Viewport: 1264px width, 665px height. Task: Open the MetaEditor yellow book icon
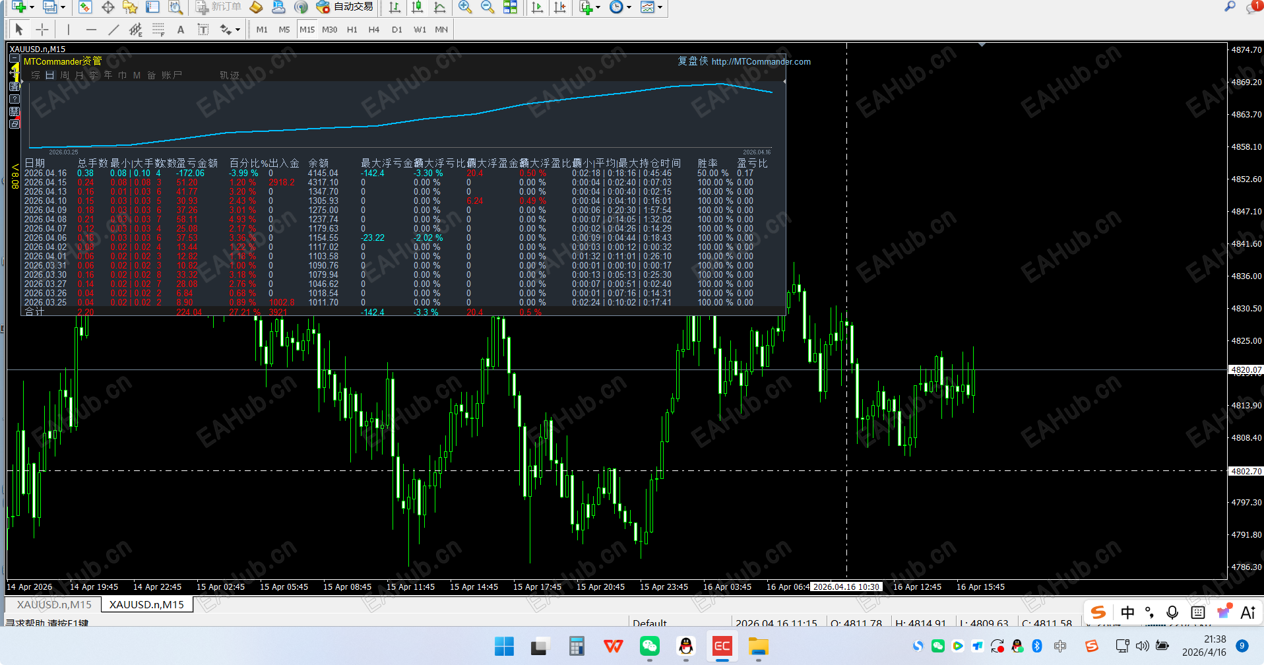click(x=256, y=7)
